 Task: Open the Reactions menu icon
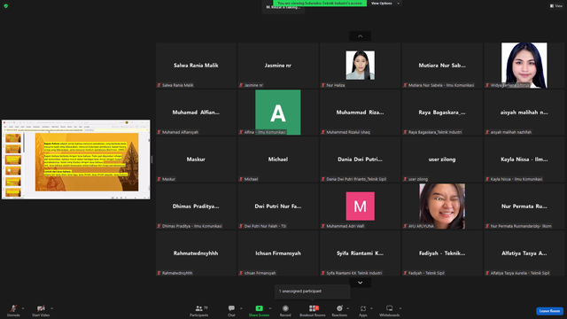coord(339,308)
